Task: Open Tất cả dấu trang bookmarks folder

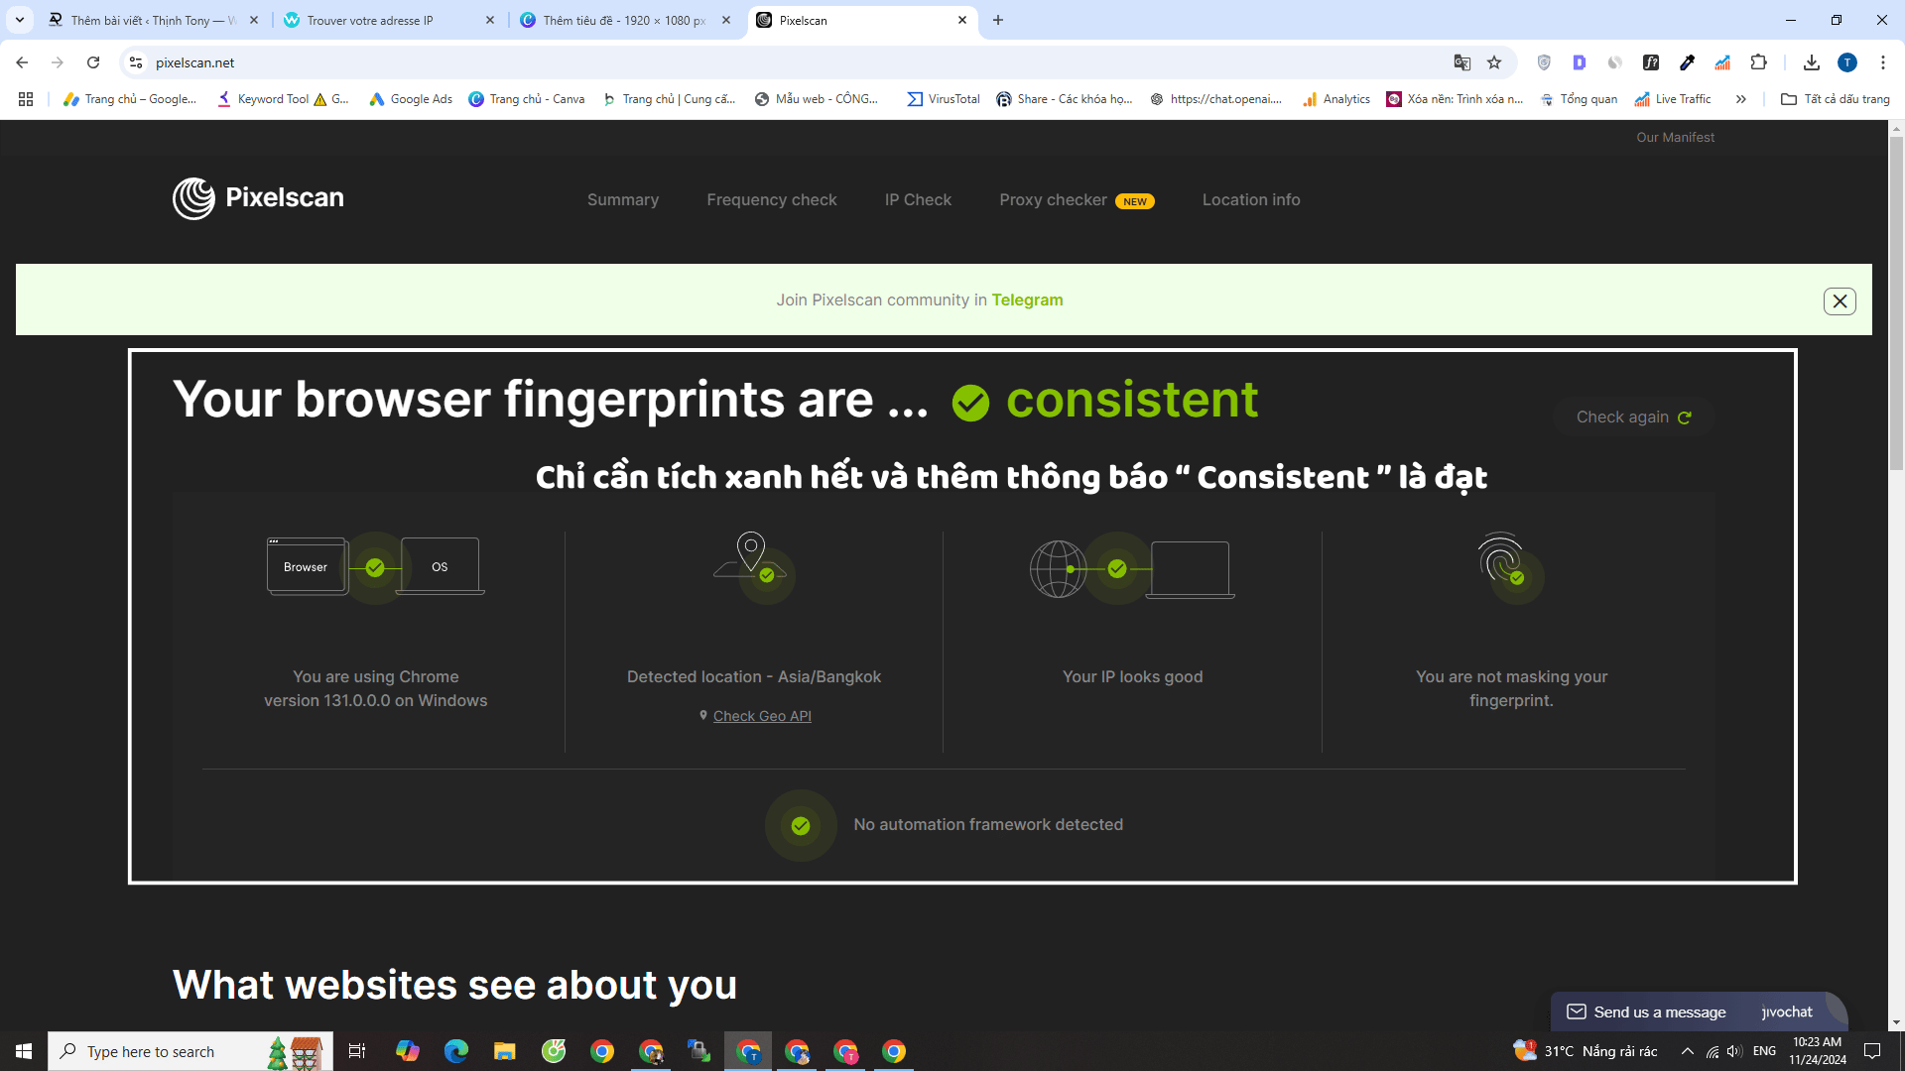Action: click(x=1835, y=99)
